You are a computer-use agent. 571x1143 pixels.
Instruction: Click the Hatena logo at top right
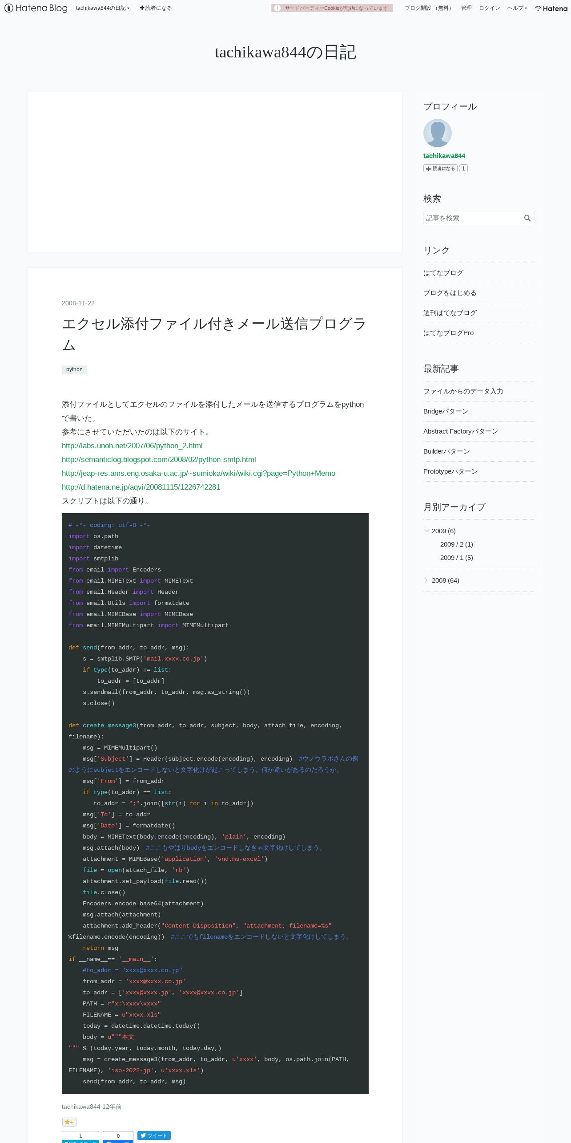(551, 8)
